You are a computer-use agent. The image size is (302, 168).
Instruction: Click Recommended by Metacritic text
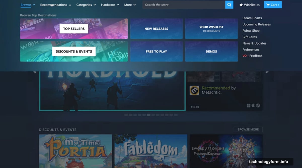pos(219,90)
